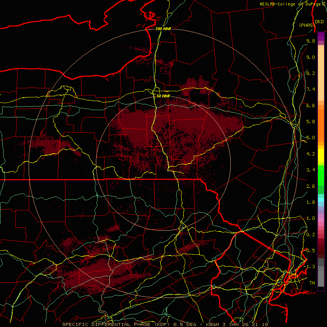Select the 7.4 scale value

311,89
